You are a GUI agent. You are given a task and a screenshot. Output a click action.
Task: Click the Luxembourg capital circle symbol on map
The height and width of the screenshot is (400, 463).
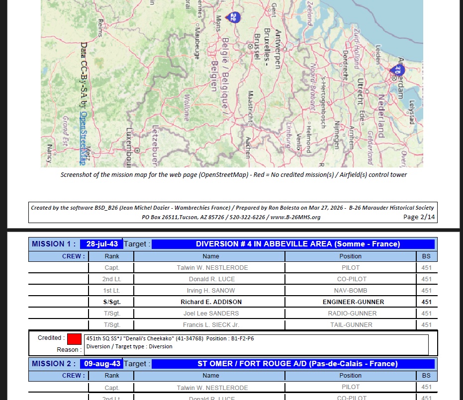coord(138,150)
